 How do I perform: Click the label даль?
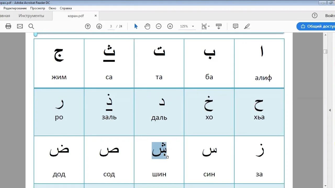pyautogui.click(x=159, y=118)
